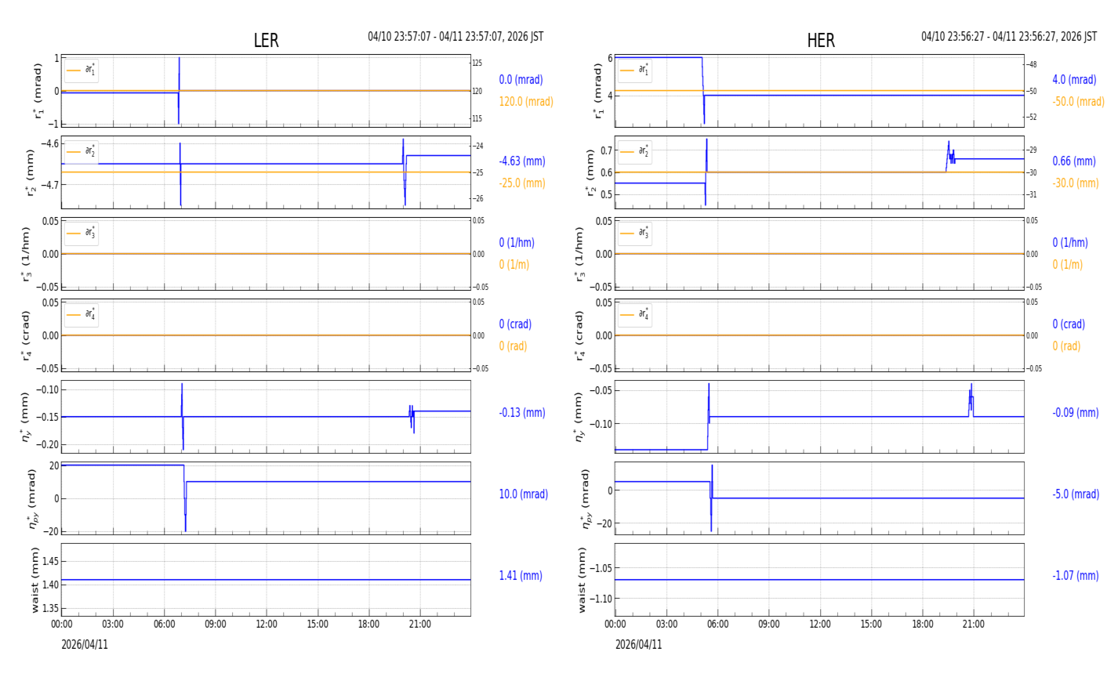This screenshot has height=677, width=1107.
Task: Click the HER readout 0 (rad)
Action: coord(1066,346)
